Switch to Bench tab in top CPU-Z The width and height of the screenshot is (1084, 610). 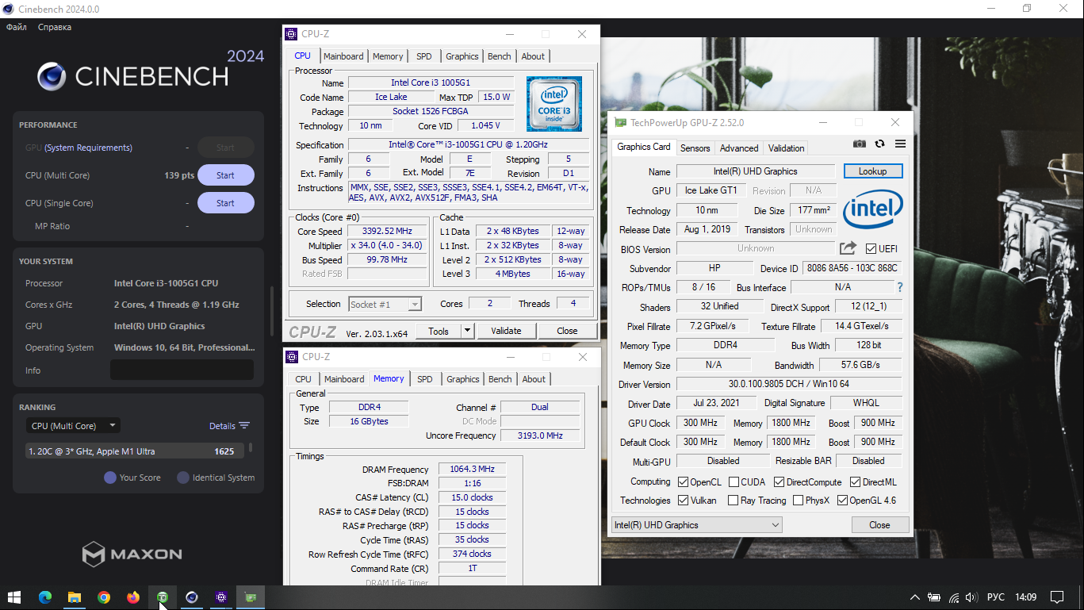(500, 56)
